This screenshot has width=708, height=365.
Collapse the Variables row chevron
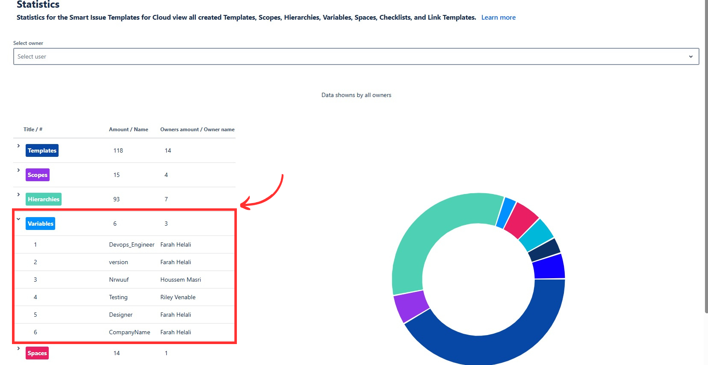click(x=18, y=219)
